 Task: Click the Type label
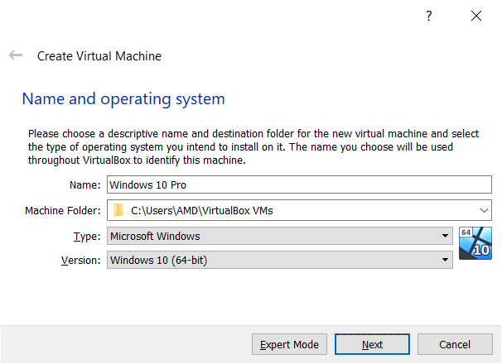[x=87, y=236]
